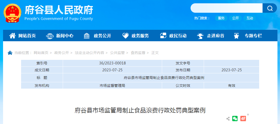Open the 新闻中心 navigation tab

point(65,36)
